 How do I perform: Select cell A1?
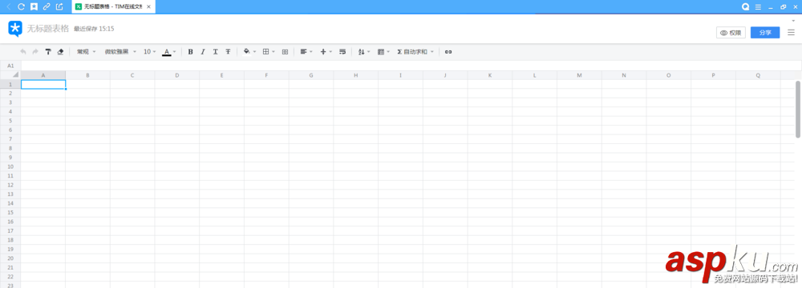click(x=43, y=84)
